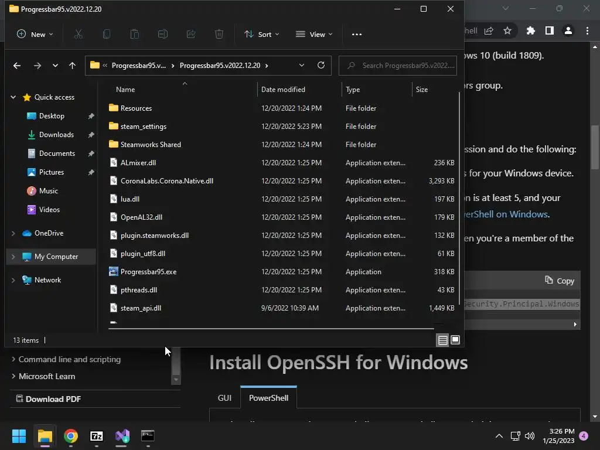
Task: Toggle Chrome side panel icon
Action: tap(550, 30)
